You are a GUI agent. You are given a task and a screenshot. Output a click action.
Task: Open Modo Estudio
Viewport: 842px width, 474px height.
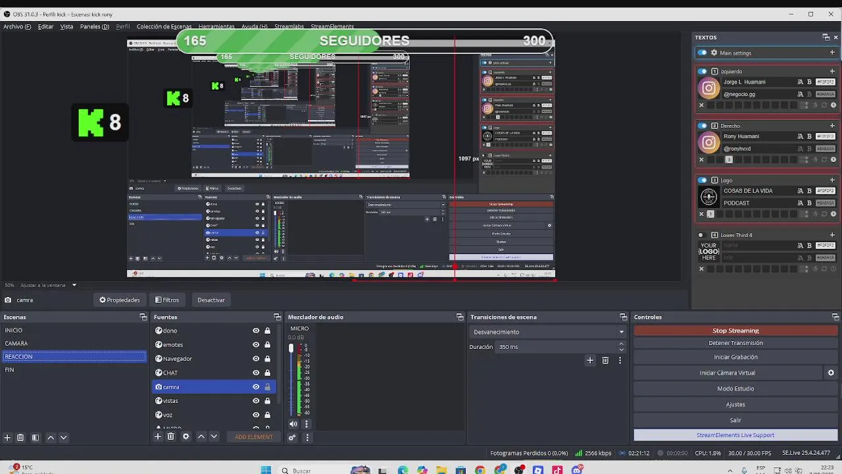pos(735,388)
